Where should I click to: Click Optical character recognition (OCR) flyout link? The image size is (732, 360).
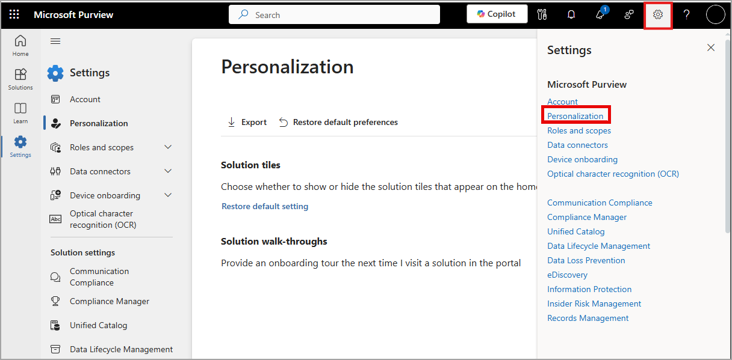coord(613,174)
